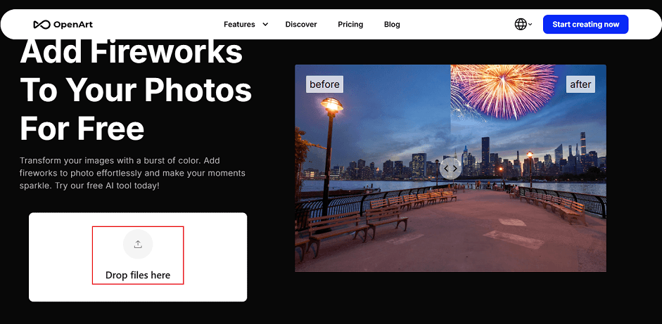Visit the Blog link in navbar
This screenshot has height=324, width=662.
(x=392, y=25)
